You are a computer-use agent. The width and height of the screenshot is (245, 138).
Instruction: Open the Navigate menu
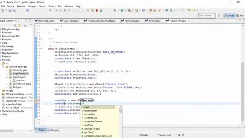coord(32,6)
